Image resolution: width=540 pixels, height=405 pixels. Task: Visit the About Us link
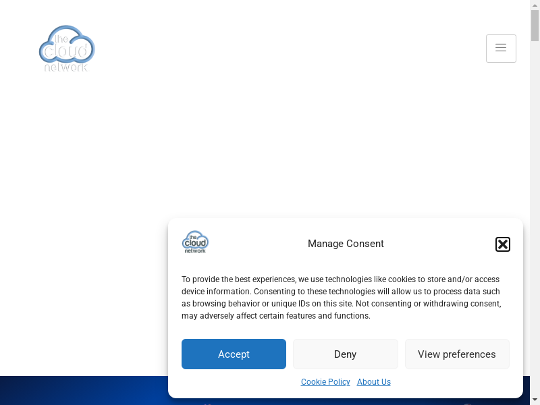coord(373,382)
